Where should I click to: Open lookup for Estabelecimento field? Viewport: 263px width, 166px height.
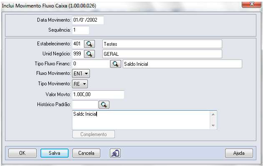[89, 44]
